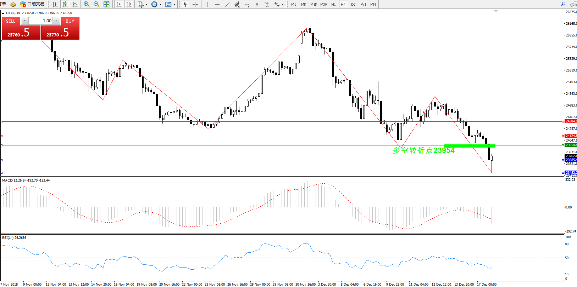Viewport: 577px width, 287px height.
Task: Switch to the M15 timeframe
Action: point(314,4)
